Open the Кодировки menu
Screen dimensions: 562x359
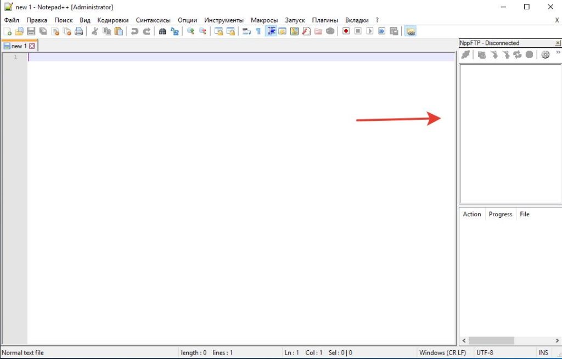click(113, 20)
